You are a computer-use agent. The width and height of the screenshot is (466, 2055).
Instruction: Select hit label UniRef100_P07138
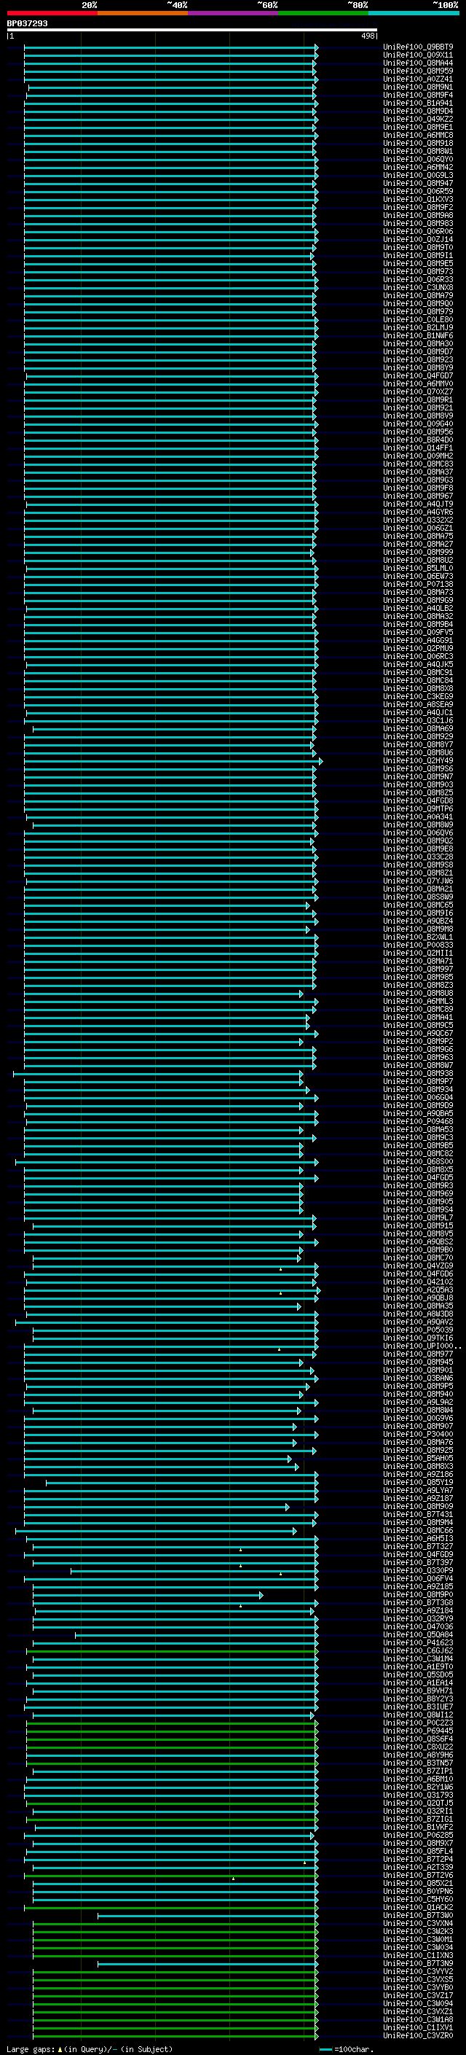pos(417,585)
